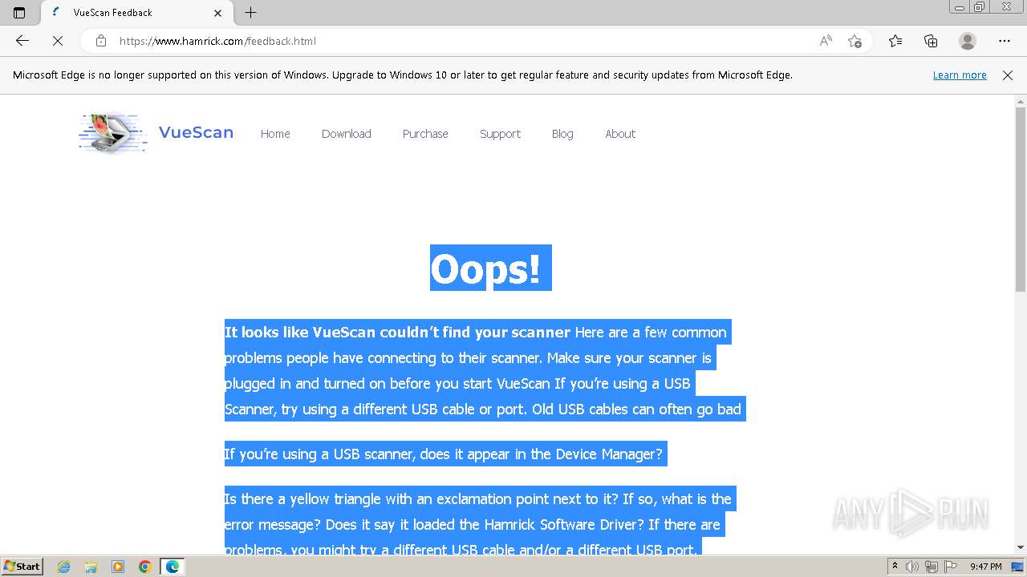This screenshot has width=1027, height=577.
Task: Launch Google Chrome from taskbar
Action: (144, 567)
